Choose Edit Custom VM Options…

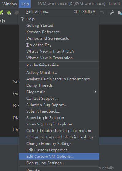pos(59,156)
